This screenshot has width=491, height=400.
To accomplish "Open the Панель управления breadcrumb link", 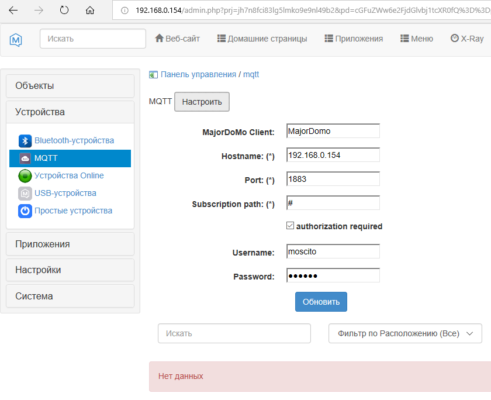I will point(198,75).
